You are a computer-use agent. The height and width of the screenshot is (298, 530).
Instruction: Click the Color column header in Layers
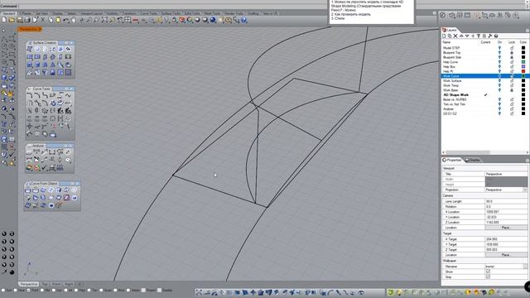coord(523,42)
